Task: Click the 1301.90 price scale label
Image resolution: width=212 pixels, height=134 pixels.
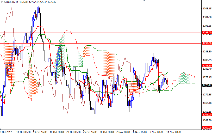Action: pos(207,17)
